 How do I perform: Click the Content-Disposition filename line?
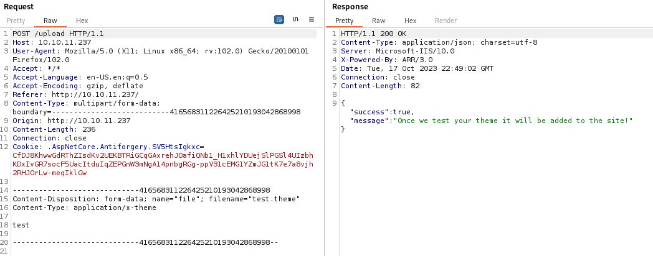[156, 199]
